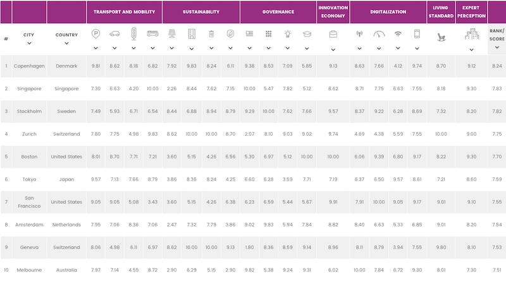The image size is (506, 281).
Task: Click the solar panel icon
Action: (x=172, y=35)
